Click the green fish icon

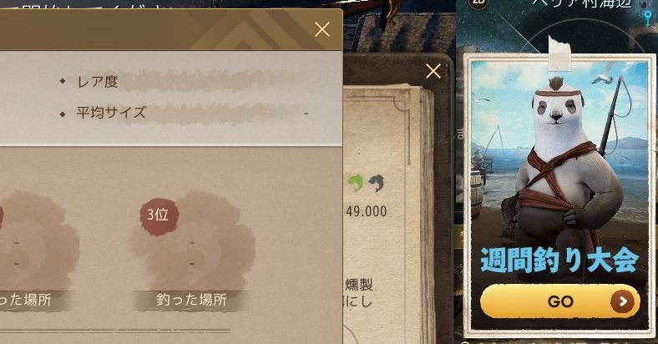point(355,184)
